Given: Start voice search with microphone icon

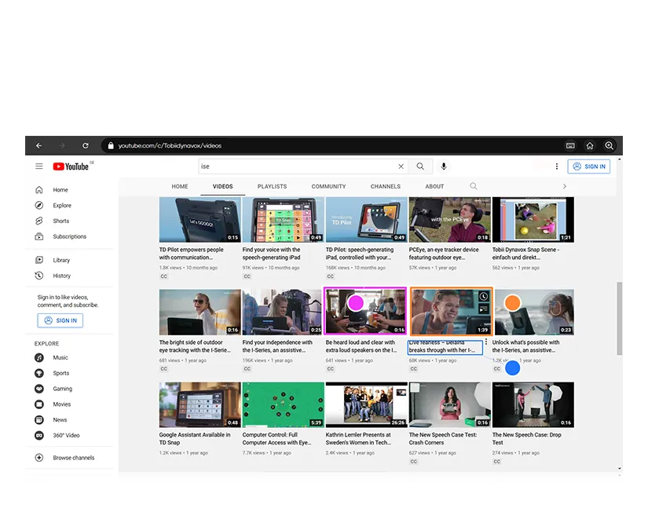Looking at the screenshot, I should click(x=444, y=166).
